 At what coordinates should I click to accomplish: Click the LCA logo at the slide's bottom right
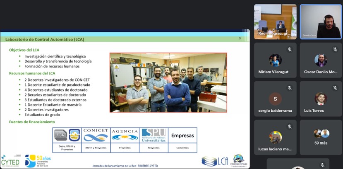[215, 161]
